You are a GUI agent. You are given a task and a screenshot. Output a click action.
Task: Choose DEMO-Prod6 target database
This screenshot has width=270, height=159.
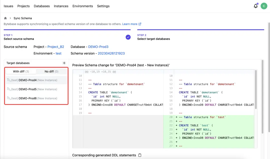28,98
